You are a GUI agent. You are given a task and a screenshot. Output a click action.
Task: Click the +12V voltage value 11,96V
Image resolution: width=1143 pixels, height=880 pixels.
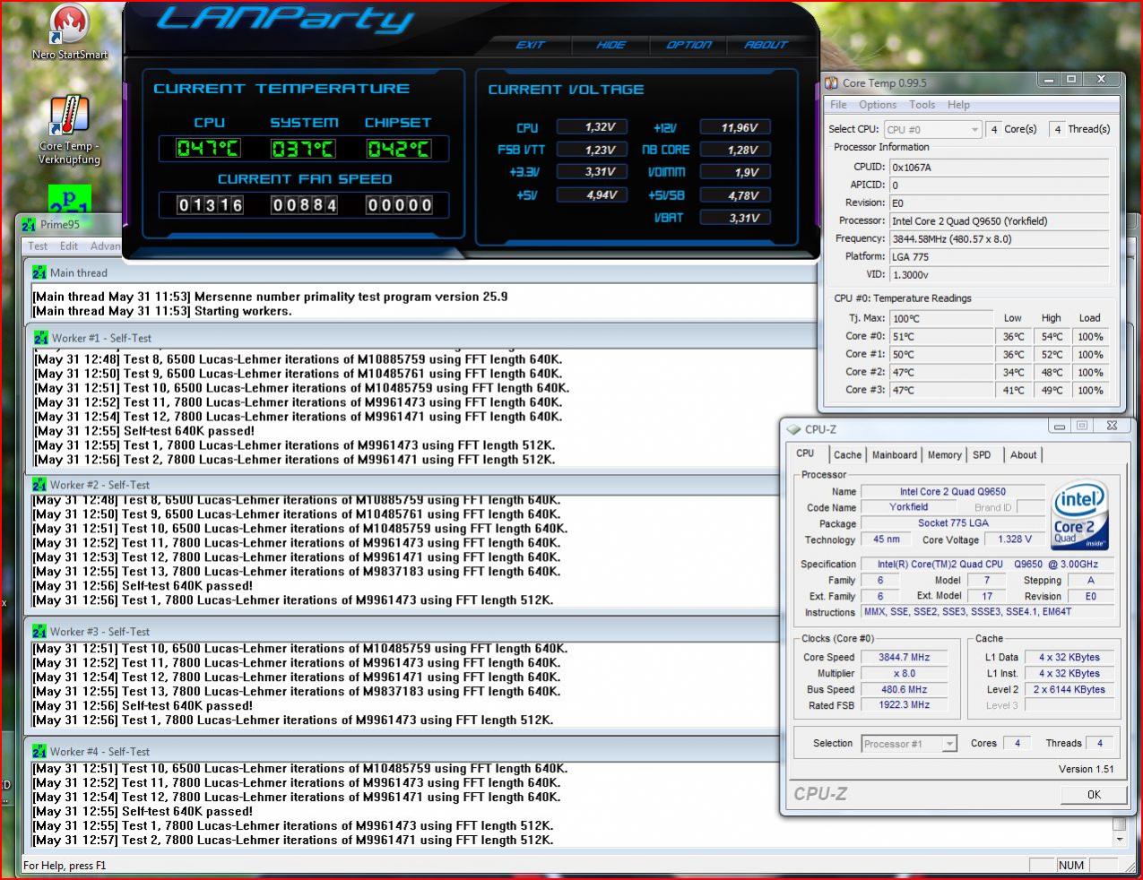[735, 127]
